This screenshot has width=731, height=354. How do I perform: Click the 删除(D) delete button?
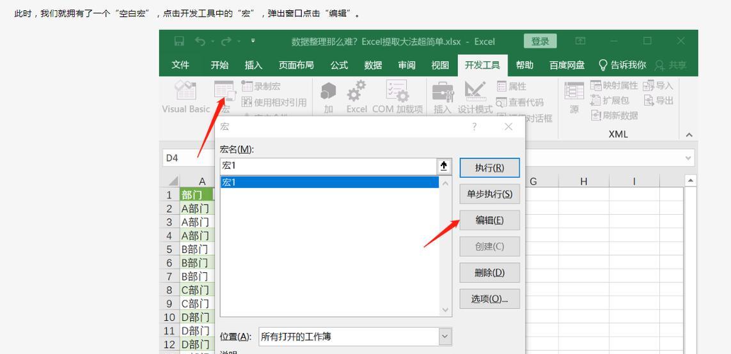click(x=489, y=272)
